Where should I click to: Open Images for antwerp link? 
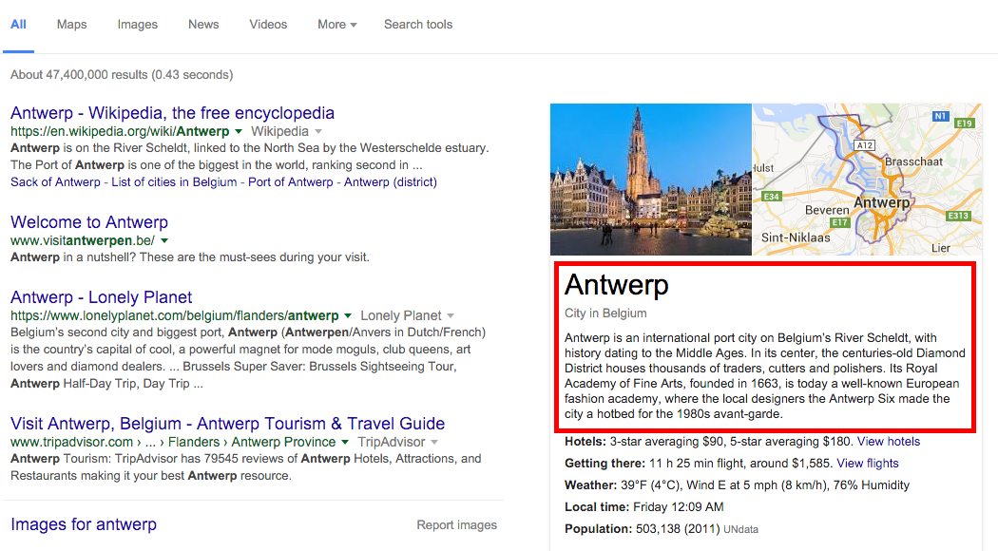[x=84, y=524]
